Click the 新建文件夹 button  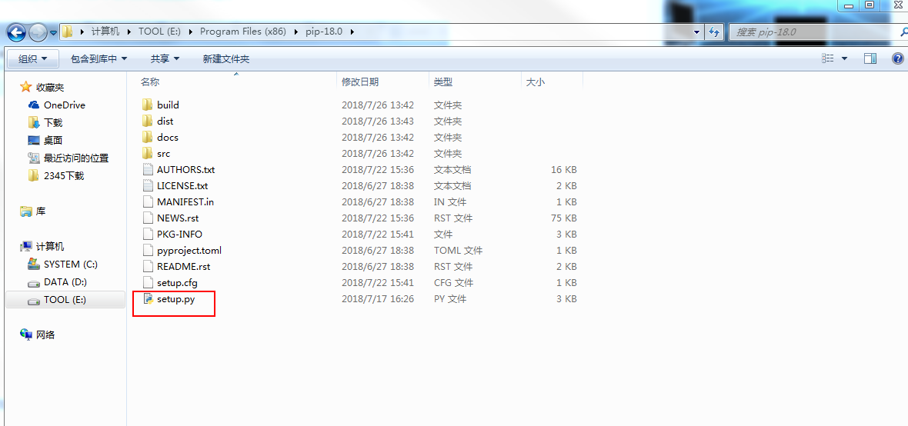click(x=225, y=58)
